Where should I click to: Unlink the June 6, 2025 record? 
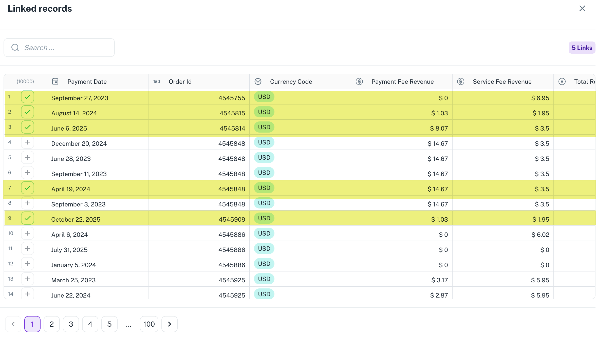pyautogui.click(x=28, y=127)
